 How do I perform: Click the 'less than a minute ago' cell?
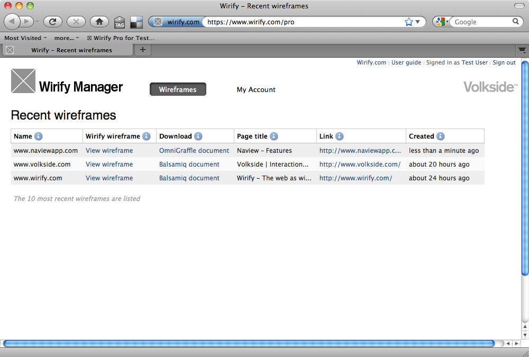(x=444, y=151)
